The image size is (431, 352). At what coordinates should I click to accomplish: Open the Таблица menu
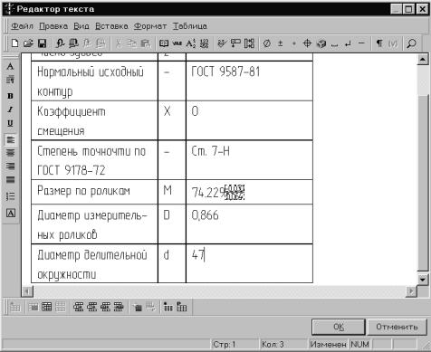pos(190,26)
